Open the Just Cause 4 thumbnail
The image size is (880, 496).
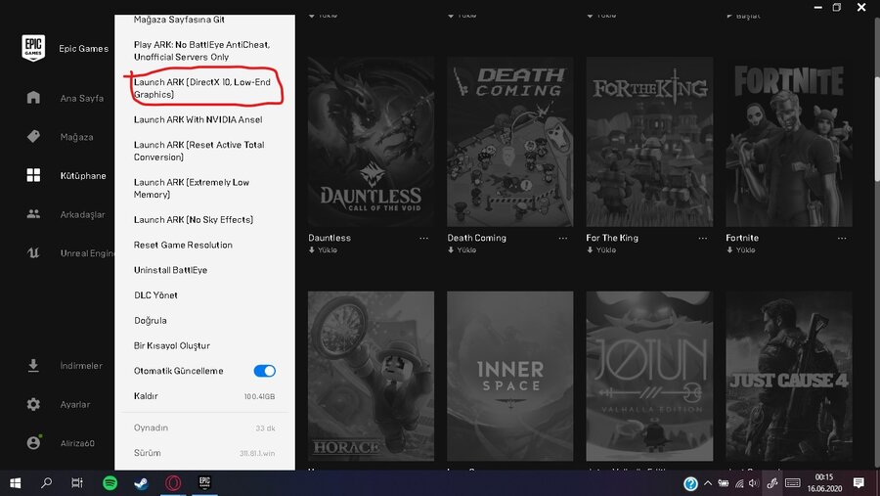pyautogui.click(x=789, y=376)
